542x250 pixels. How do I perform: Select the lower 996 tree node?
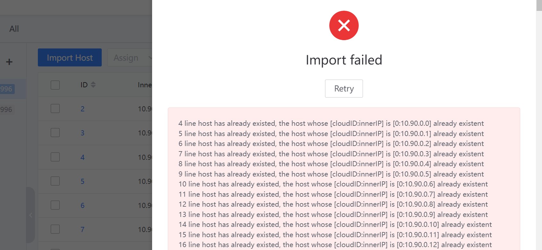[x=7, y=109]
